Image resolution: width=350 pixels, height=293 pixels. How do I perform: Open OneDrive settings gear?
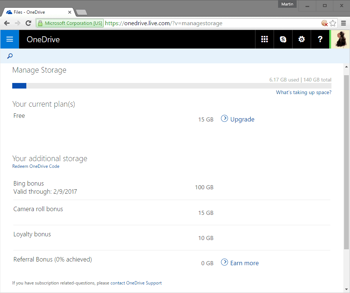click(x=301, y=39)
